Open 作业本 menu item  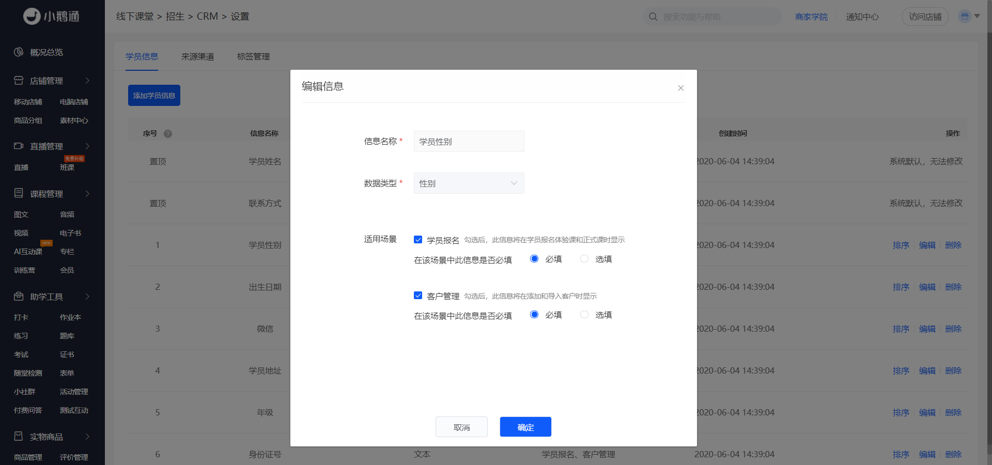coord(71,317)
